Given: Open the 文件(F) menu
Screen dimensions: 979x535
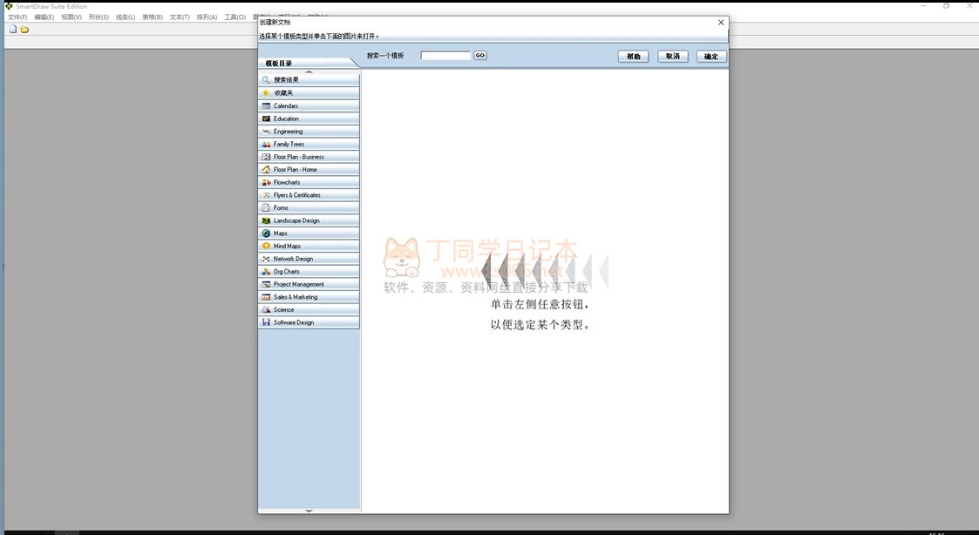Looking at the screenshot, I should click(17, 17).
